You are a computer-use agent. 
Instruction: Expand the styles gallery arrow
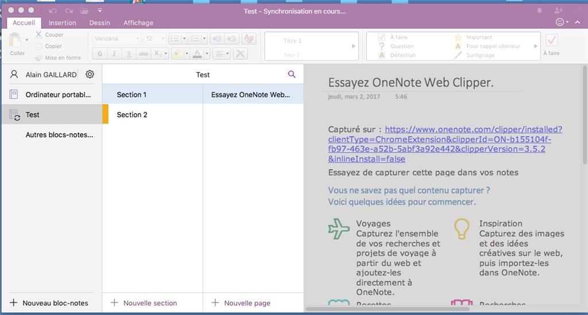pos(354,46)
